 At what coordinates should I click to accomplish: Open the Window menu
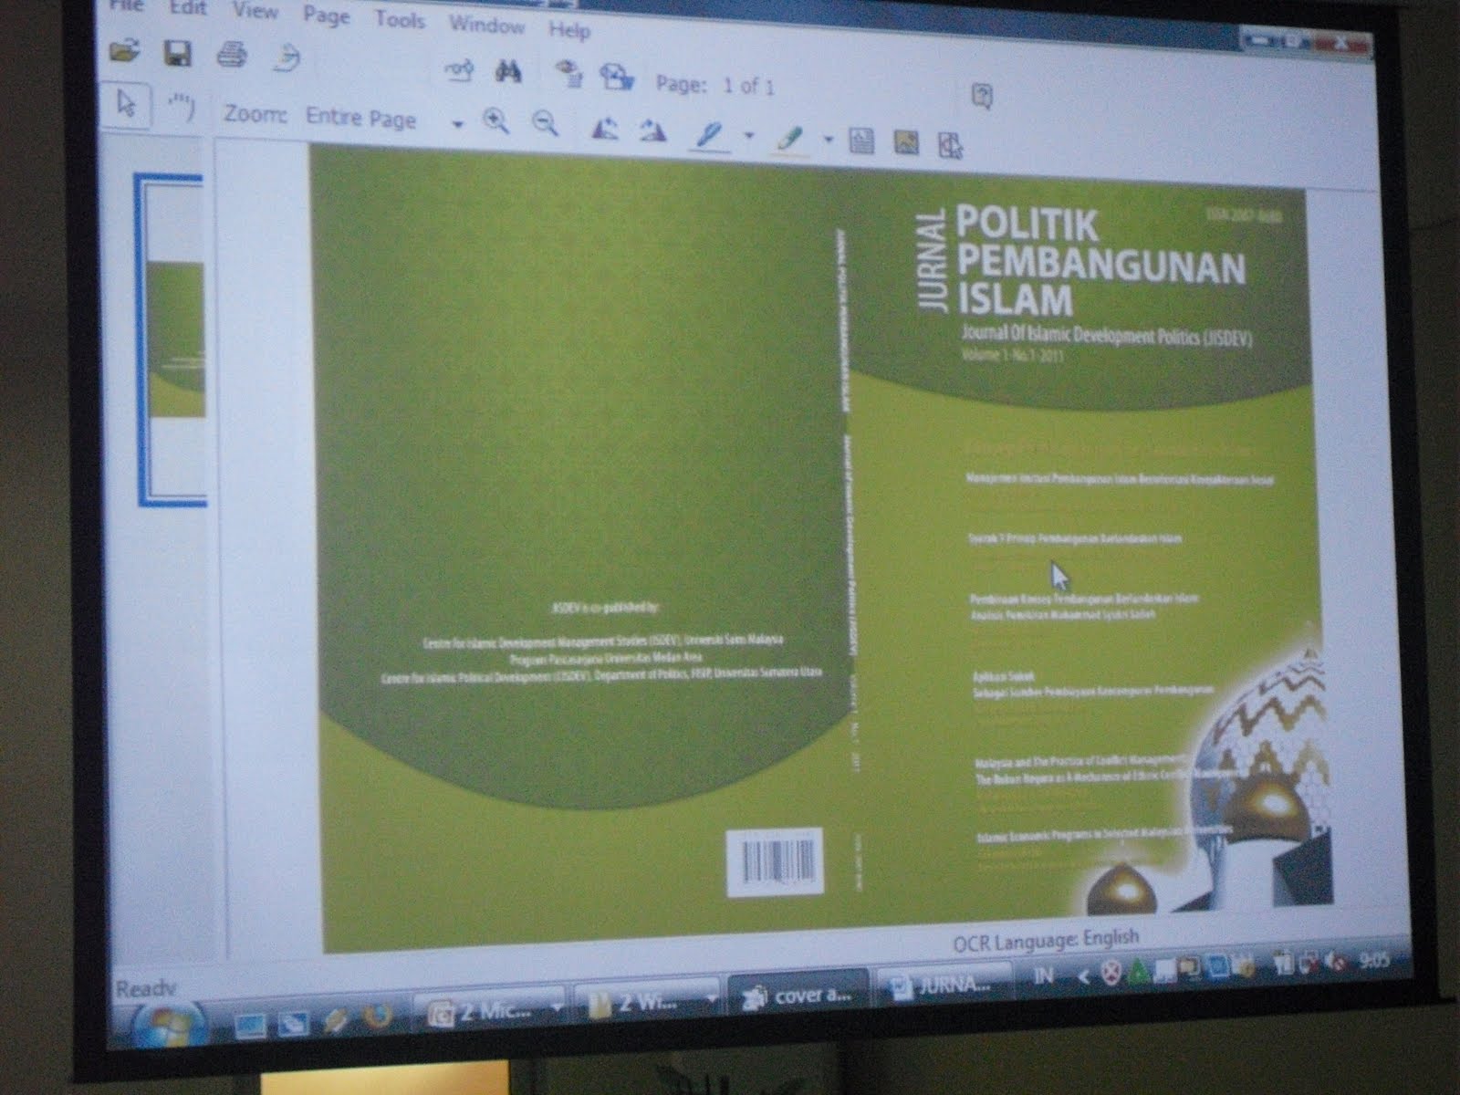point(486,25)
